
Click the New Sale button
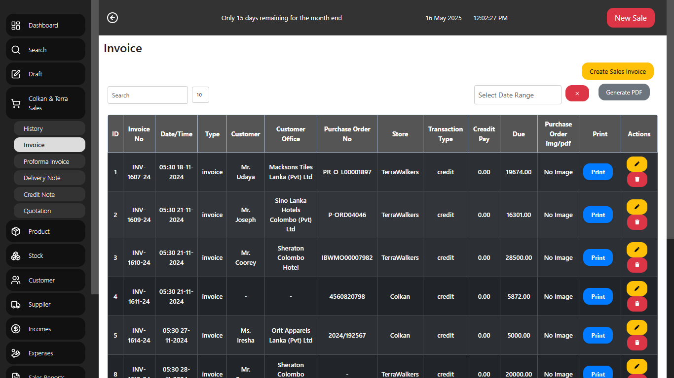click(631, 18)
